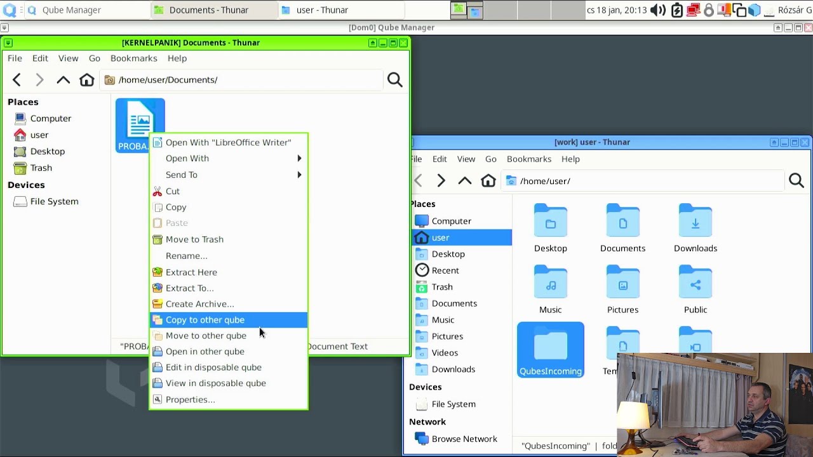Choose Move to other qube
813x457 pixels.
pos(229,336)
